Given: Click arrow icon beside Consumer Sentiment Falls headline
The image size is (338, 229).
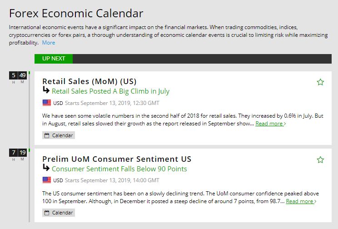Looking at the screenshot, I should (46, 169).
